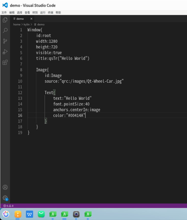Screen dimensions: 187x220
Task: Click the "width:1280" code line
Action: [47, 41]
